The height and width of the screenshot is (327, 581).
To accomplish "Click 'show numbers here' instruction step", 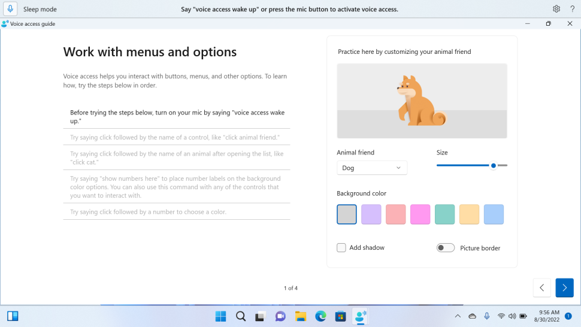I will 176,187.
